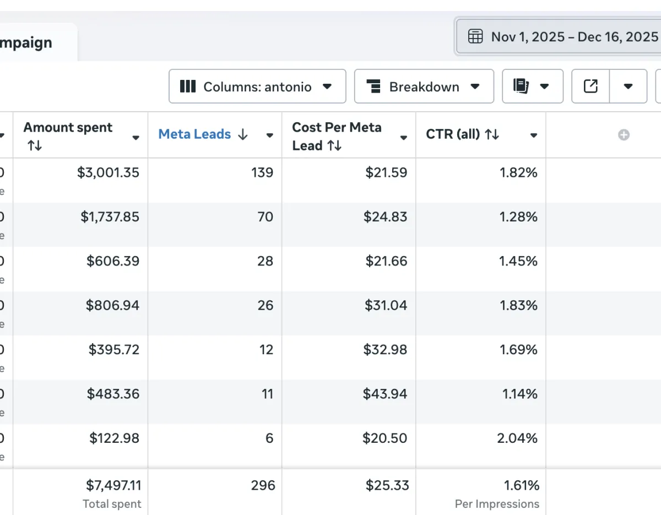Screen dimensions: 661x515
Task: Switch to the Campaign tab
Action: [x=28, y=43]
